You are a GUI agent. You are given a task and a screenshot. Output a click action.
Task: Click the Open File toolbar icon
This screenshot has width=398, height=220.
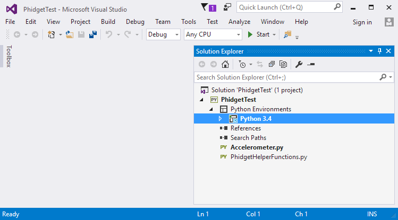pos(69,34)
